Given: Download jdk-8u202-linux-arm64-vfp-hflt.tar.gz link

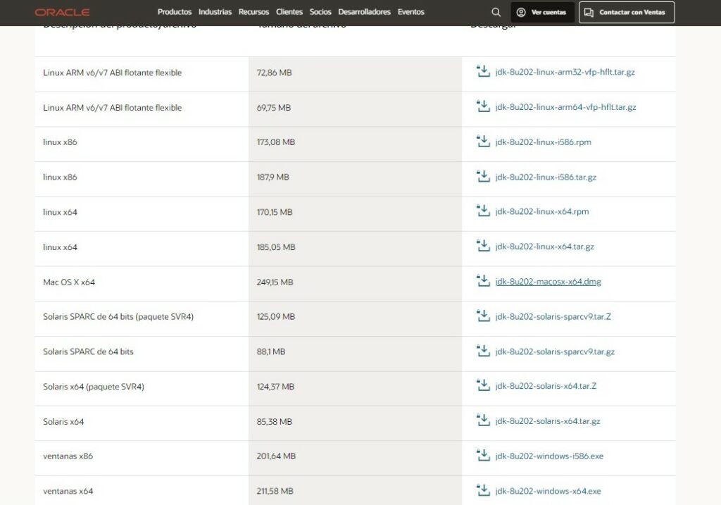Looking at the screenshot, I should [x=565, y=107].
